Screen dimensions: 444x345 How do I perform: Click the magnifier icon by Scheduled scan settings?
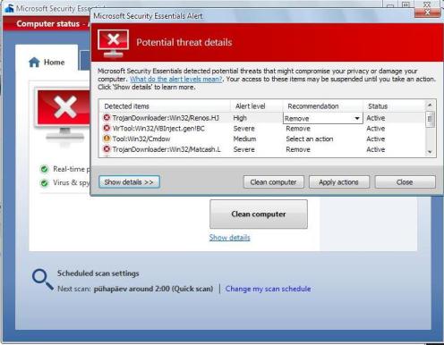43,280
